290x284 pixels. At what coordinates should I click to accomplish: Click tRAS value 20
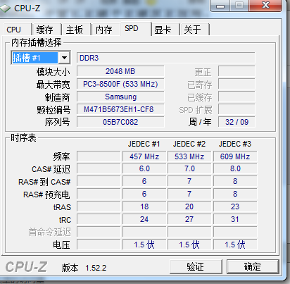[189, 206]
